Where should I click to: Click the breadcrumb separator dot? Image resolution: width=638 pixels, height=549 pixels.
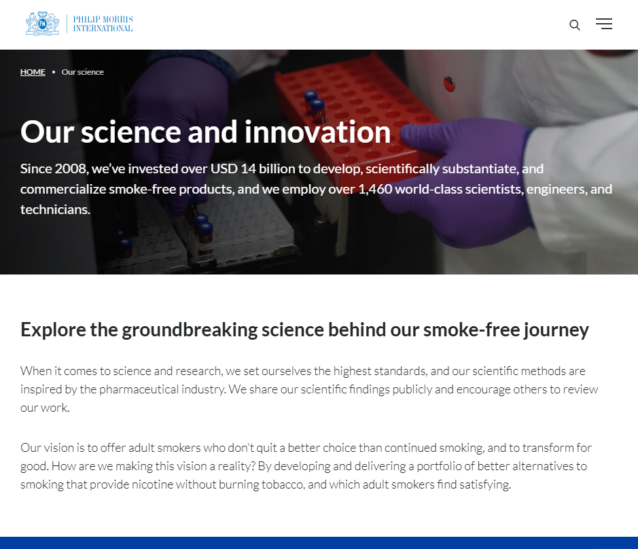click(x=54, y=72)
